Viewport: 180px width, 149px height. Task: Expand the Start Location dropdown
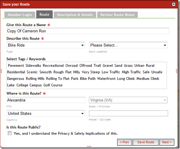[x=128, y=45]
